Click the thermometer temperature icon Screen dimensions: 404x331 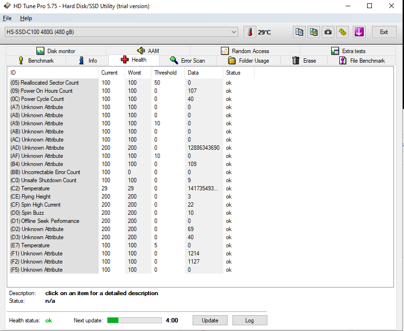[x=250, y=32]
